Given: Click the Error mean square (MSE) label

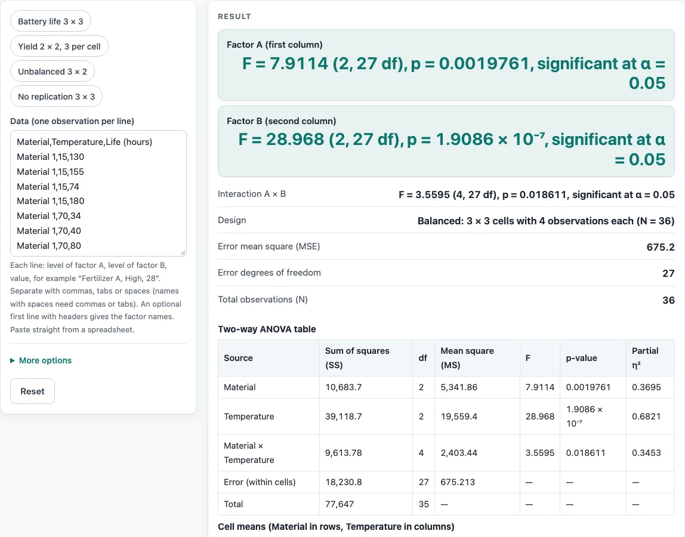Looking at the screenshot, I should click(x=269, y=246).
